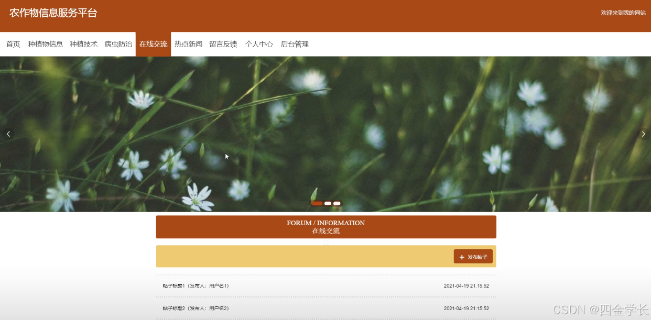This screenshot has height=320, width=651.
Task: Select the active 在线交流 tab
Action: (154, 44)
